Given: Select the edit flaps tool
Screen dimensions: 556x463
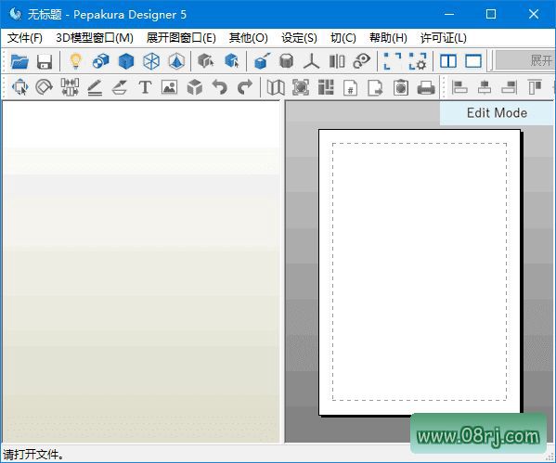Looking at the screenshot, I should click(120, 87).
